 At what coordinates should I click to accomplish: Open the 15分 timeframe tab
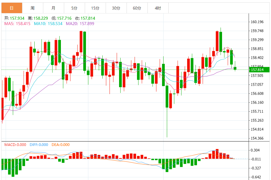(x=96, y=8)
